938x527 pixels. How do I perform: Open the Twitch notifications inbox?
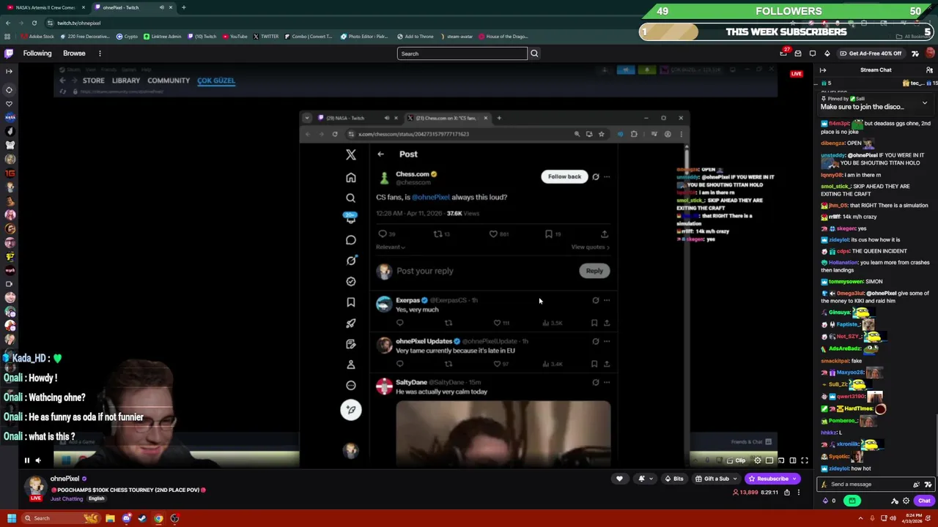[x=798, y=53]
